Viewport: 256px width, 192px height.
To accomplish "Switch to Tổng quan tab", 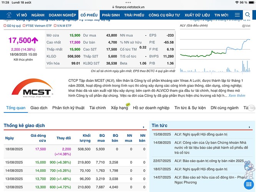I will point(16,108).
